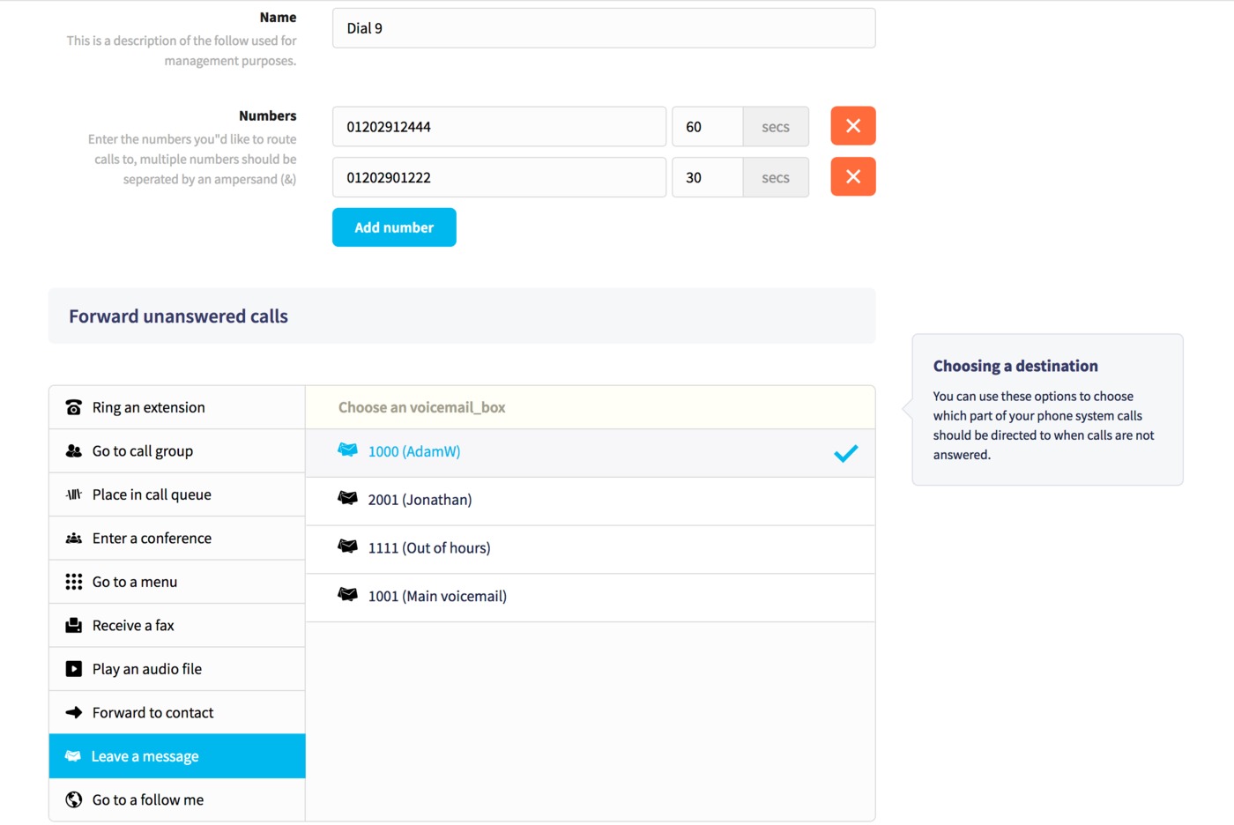Select the Receive a fax option
Screen dimensions: 1234x825
[x=177, y=625]
